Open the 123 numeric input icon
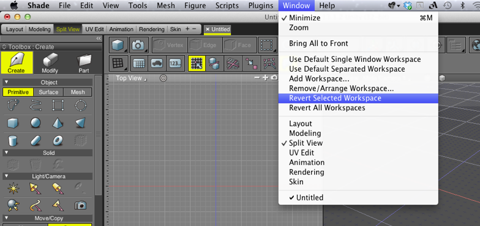 click(x=175, y=64)
